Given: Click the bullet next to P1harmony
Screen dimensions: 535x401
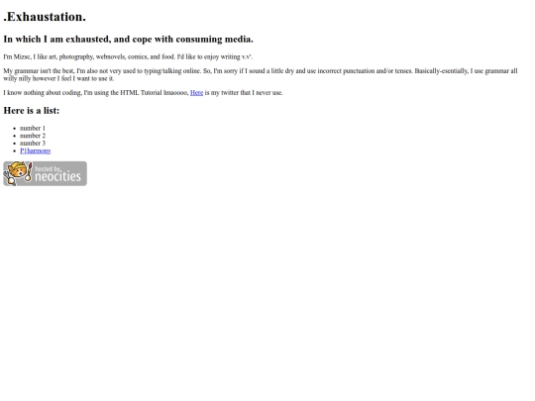Looking at the screenshot, I should point(14,150).
